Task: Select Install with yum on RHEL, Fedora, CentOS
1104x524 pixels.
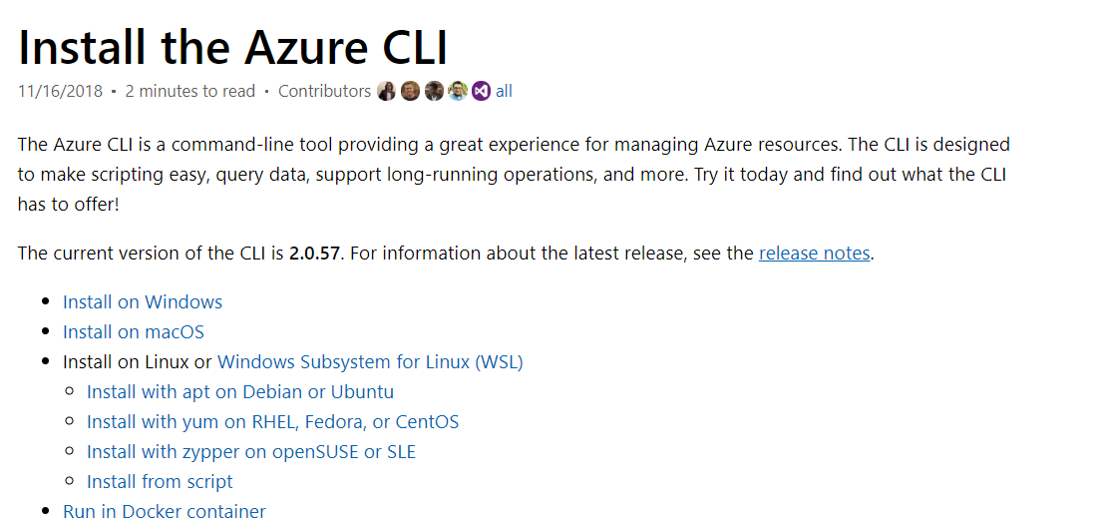Action: [272, 421]
